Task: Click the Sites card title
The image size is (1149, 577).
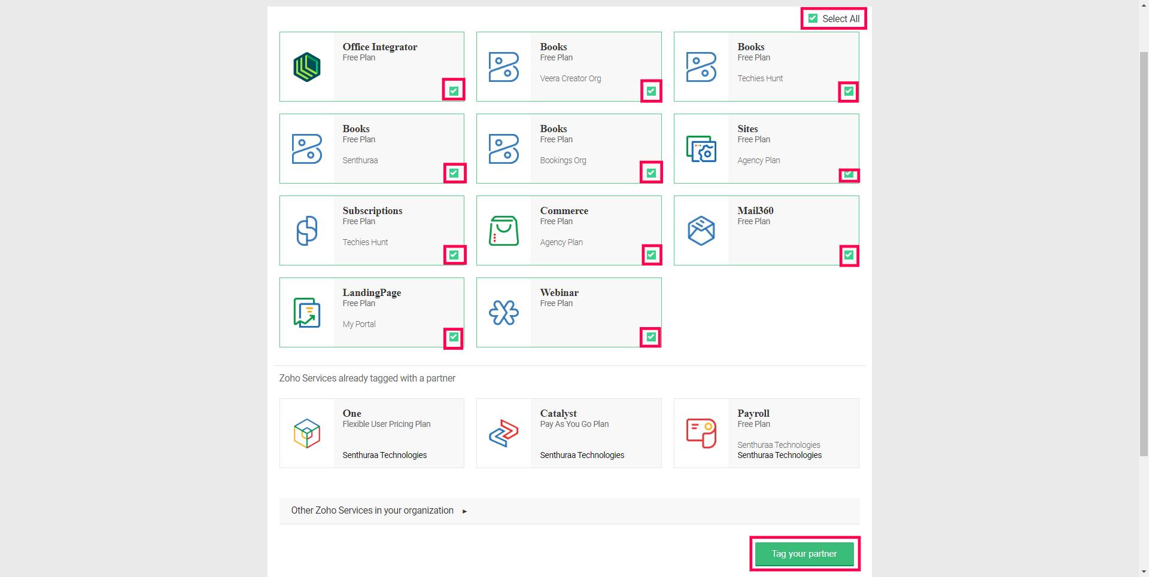Action: (747, 129)
